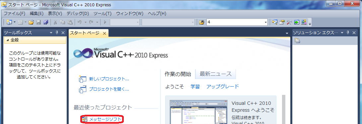Toggle auto-hide pin on ツールボックス panel
This screenshot has width=362, height=124.
tap(57, 33)
